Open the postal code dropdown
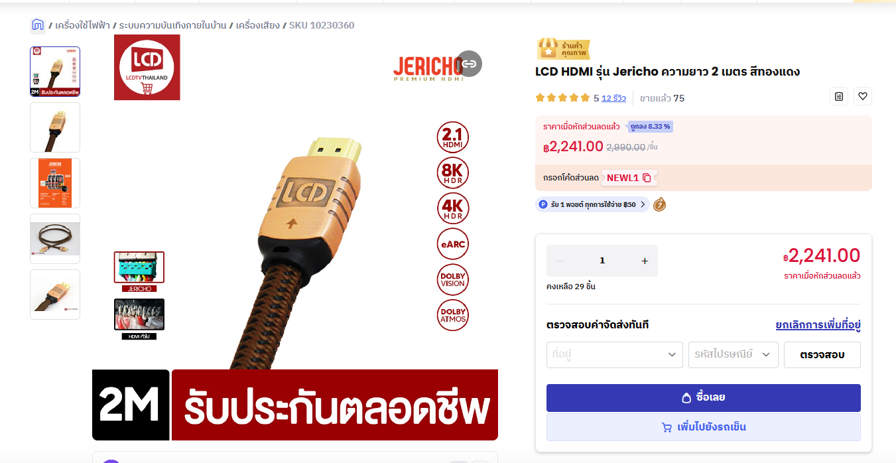This screenshot has height=463, width=896. click(734, 355)
